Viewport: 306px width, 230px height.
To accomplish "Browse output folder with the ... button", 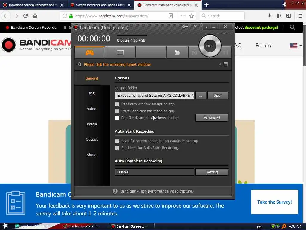I will 201,96.
